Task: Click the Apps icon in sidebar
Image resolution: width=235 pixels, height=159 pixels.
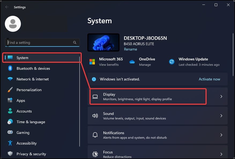Action: 10,100
